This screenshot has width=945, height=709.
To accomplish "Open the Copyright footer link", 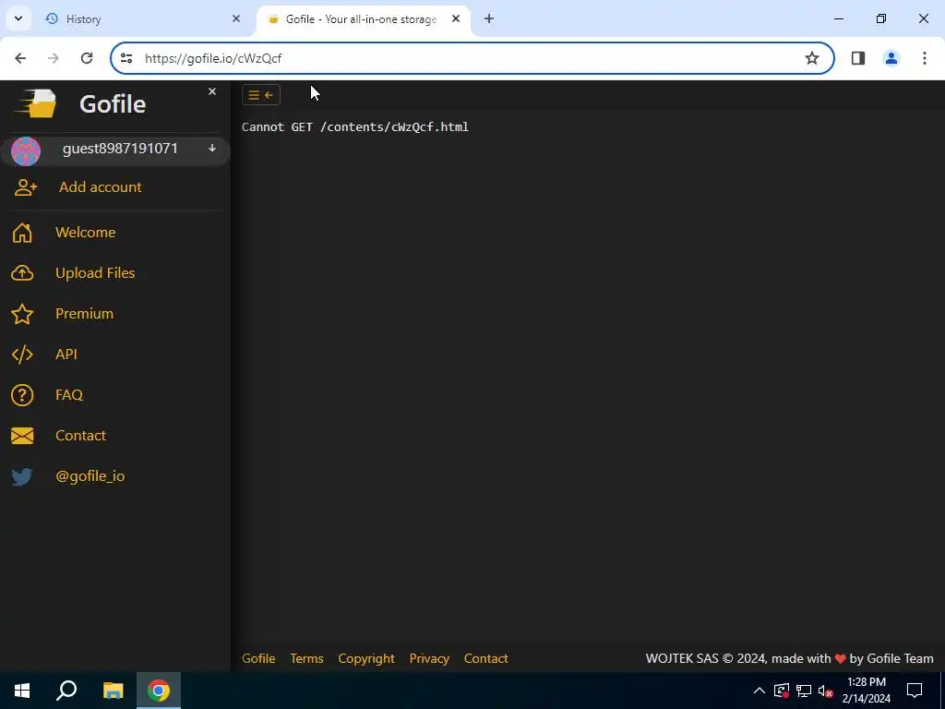I will pyautogui.click(x=366, y=658).
